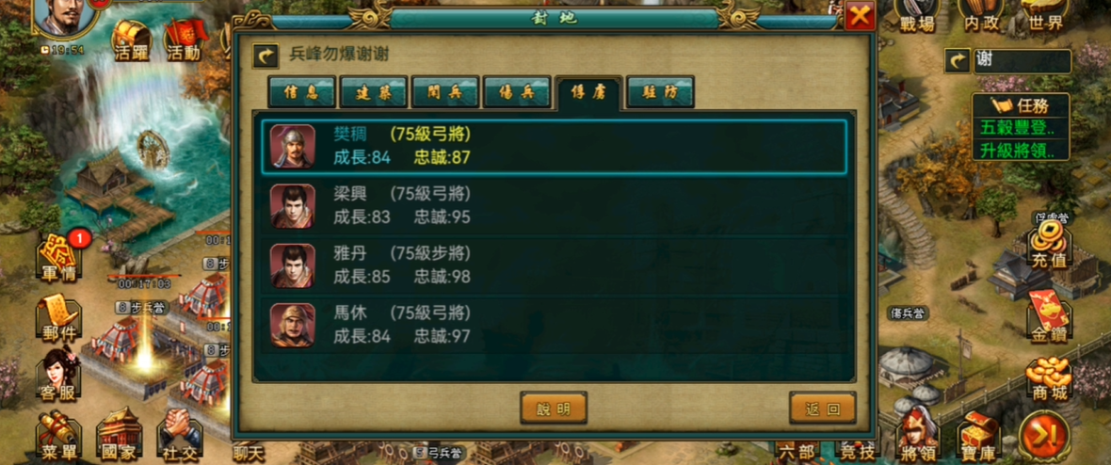The width and height of the screenshot is (1111, 465).
Task: Collapse the bottom-right round arrow menu
Action: click(1044, 436)
